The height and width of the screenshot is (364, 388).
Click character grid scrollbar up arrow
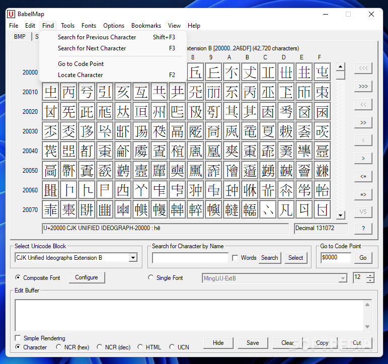tap(341, 66)
